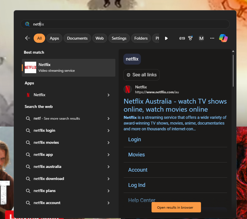Click the scrollbar up arrow
Image resolution: width=247 pixels, height=219 pixels.
pos(233,51)
